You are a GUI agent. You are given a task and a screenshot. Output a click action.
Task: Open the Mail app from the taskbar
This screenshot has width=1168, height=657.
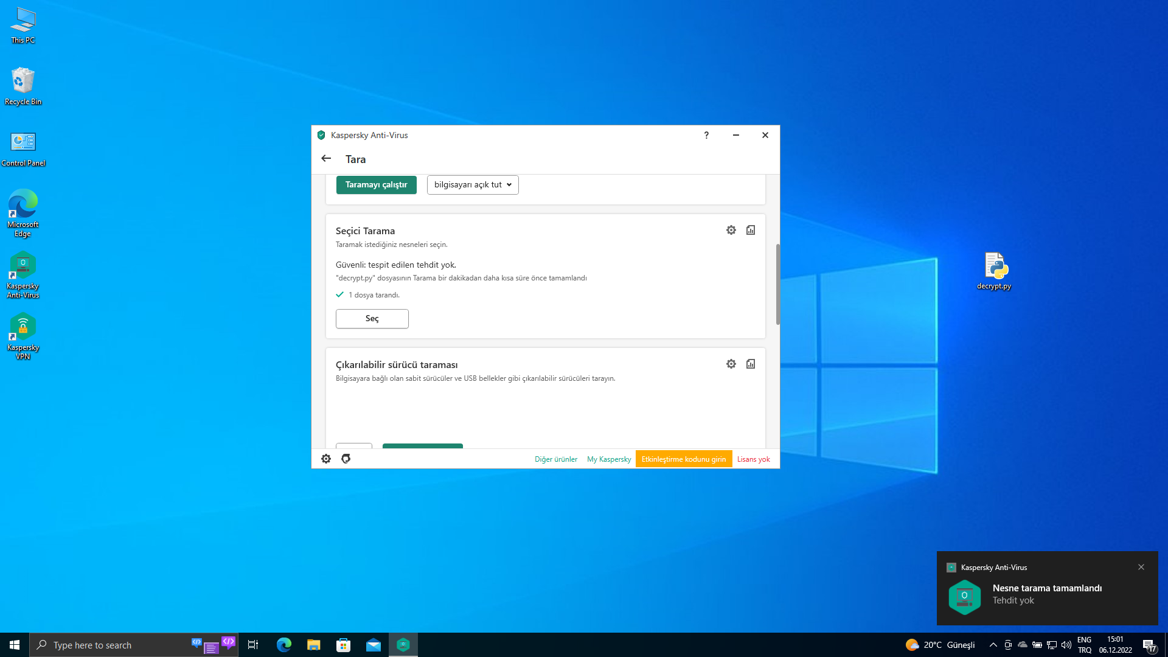tap(373, 645)
